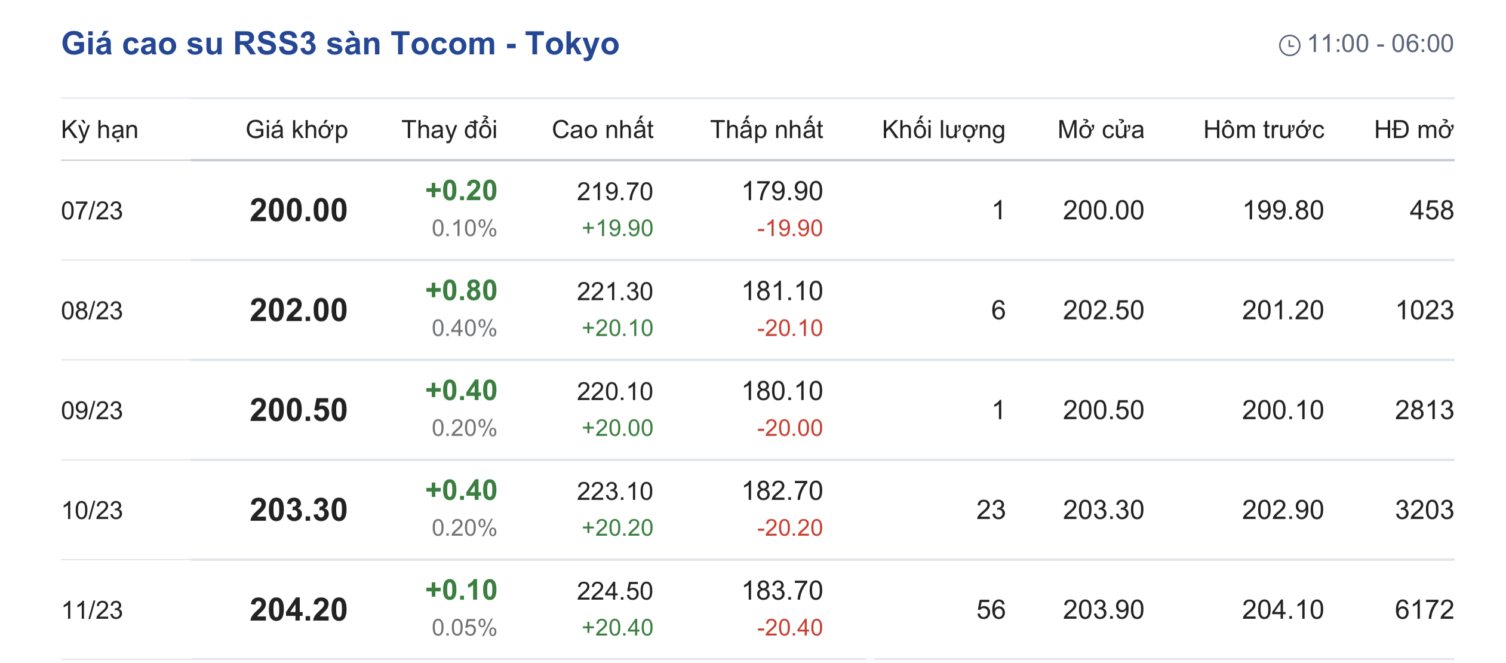Screen dimensions: 1506x663
Task: Click the Cao nhất column header
Action: click(x=603, y=130)
